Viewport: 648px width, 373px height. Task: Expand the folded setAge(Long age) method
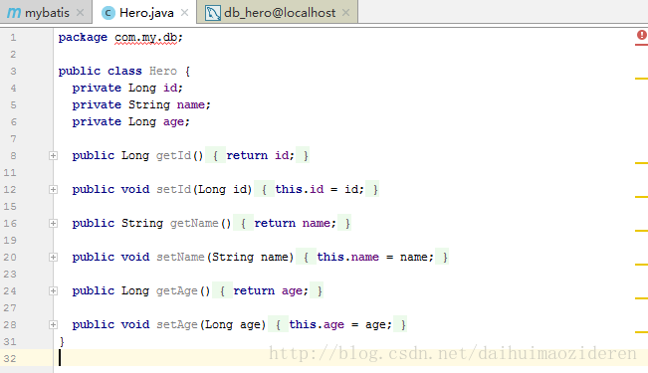[x=54, y=325]
